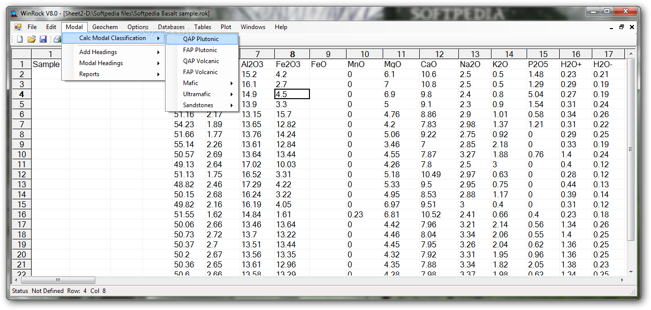Image resolution: width=651 pixels, height=310 pixels.
Task: Open the Windows menu
Action: pos(253,27)
